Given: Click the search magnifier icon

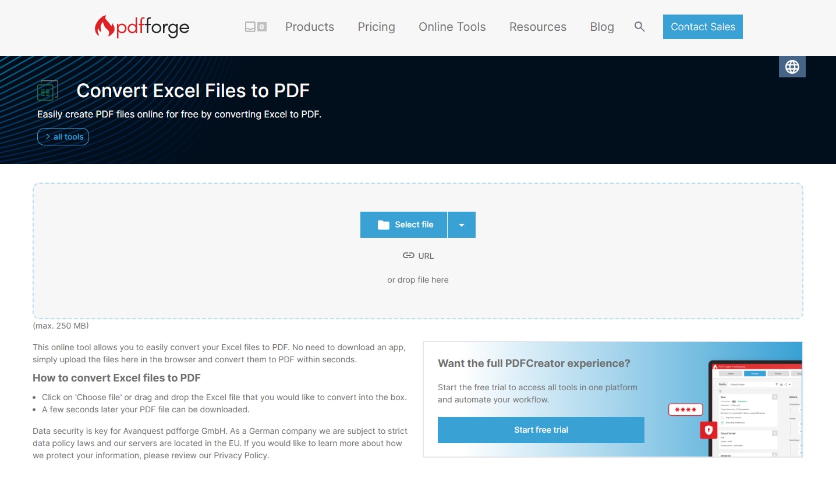Looking at the screenshot, I should pyautogui.click(x=639, y=27).
